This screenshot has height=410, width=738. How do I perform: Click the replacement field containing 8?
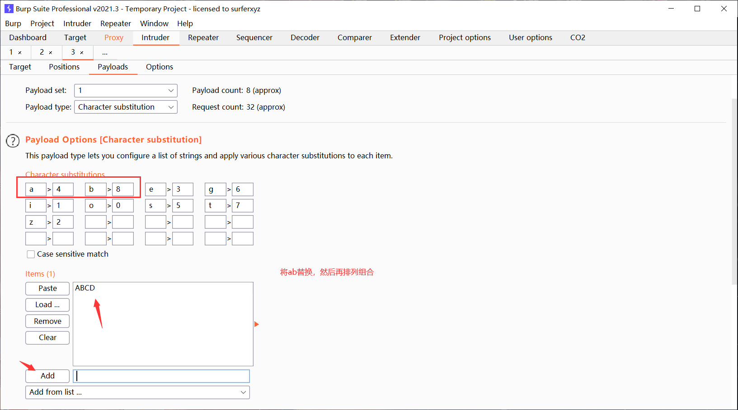(123, 189)
